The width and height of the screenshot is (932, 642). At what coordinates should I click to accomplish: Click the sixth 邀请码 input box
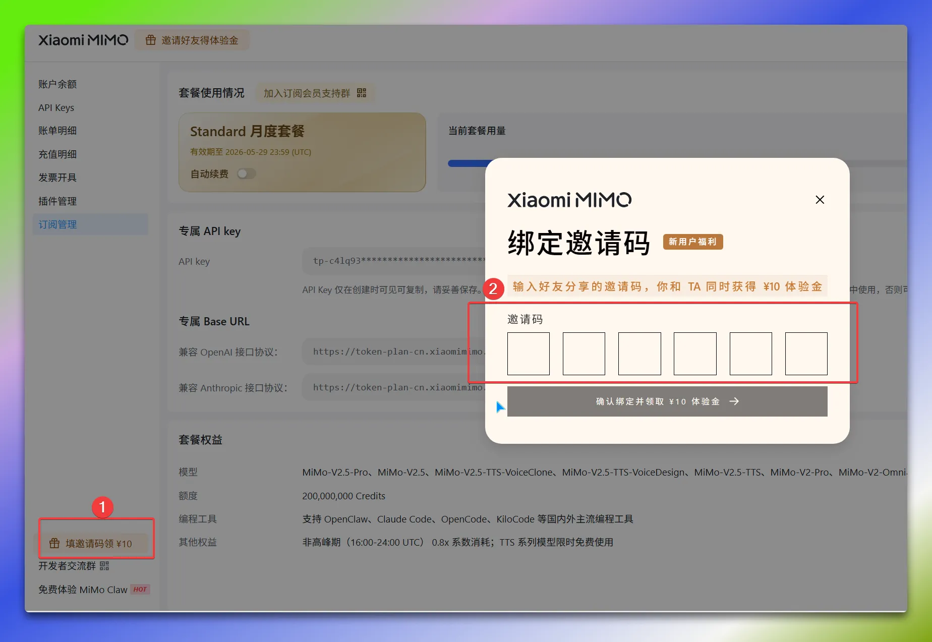tap(806, 354)
